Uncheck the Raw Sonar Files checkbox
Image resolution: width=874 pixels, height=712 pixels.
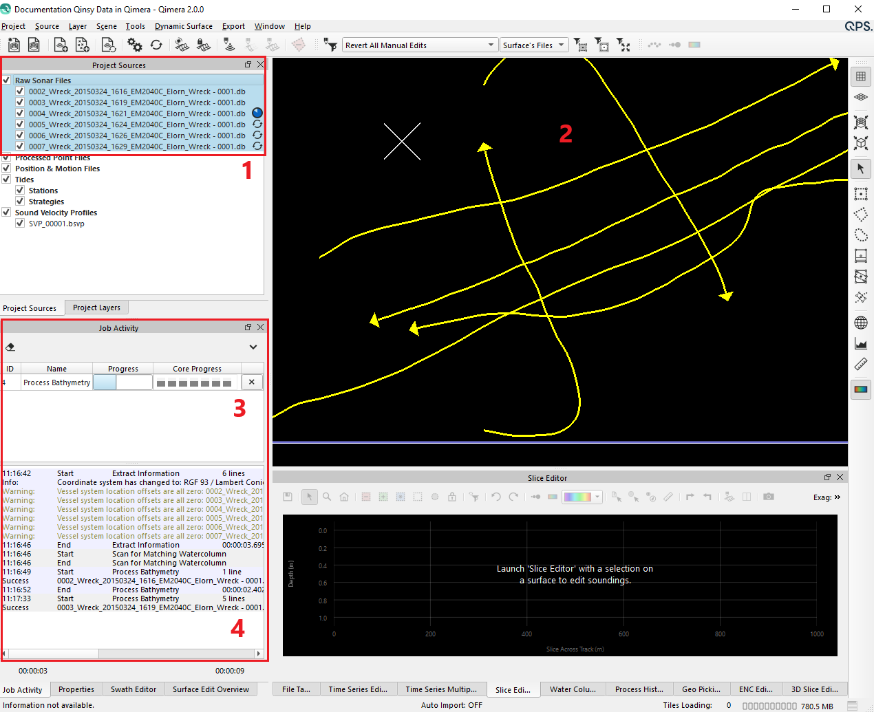(x=6, y=80)
